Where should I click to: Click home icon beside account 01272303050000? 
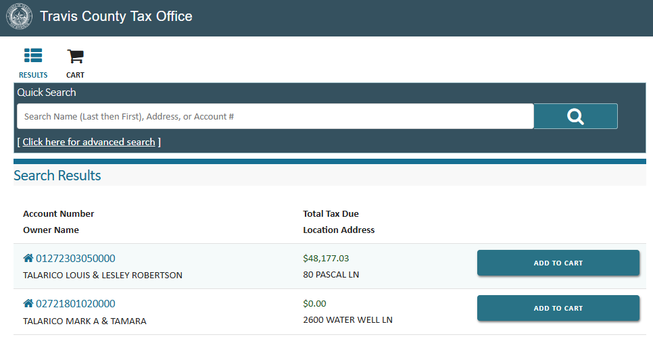[28, 258]
